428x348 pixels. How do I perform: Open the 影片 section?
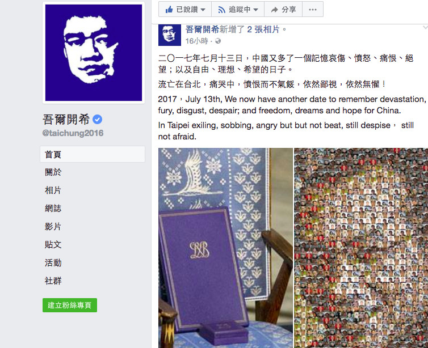coord(53,227)
